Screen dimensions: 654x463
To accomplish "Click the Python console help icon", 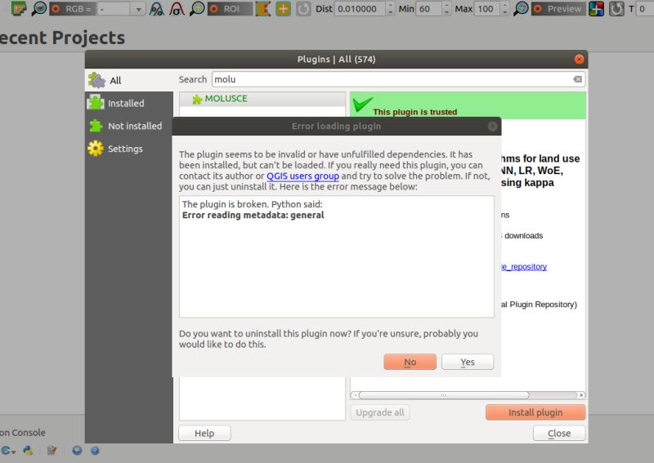I will coord(95,451).
